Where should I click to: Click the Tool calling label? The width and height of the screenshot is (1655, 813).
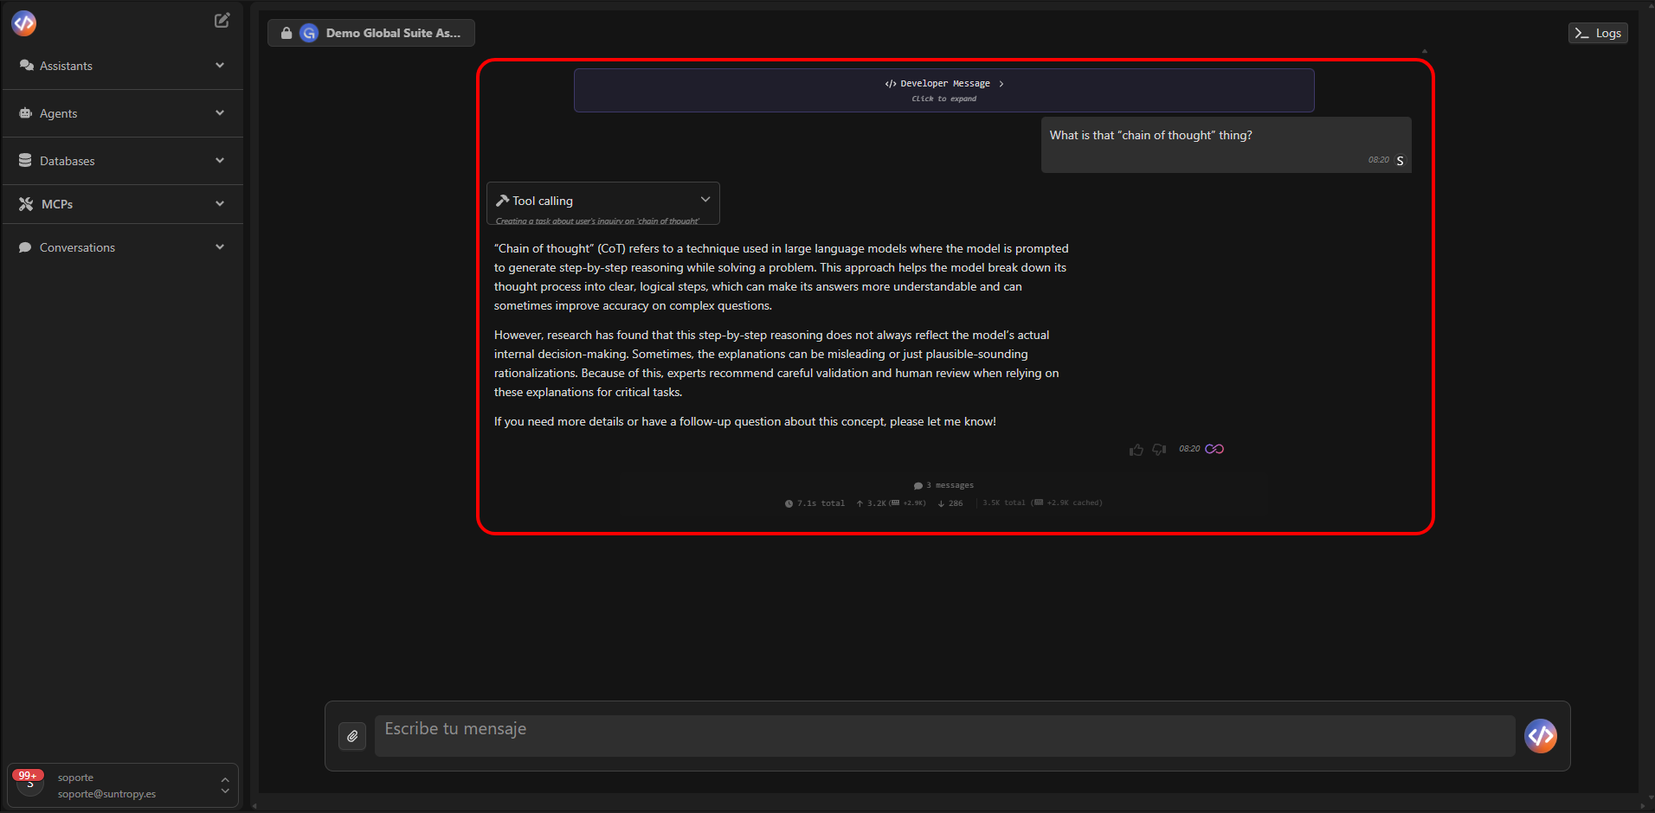coord(543,201)
